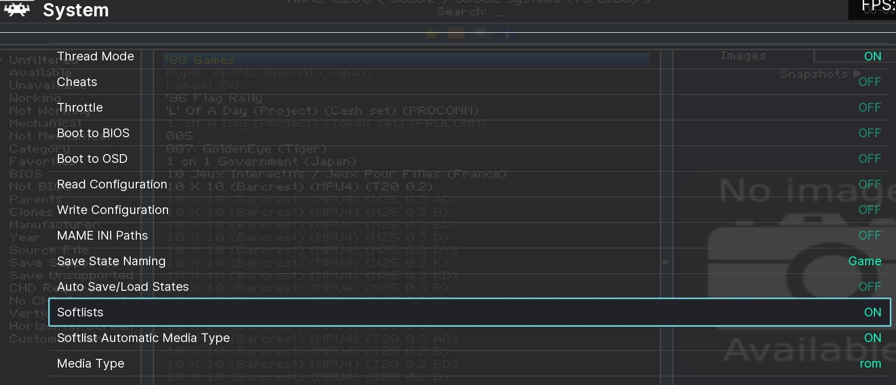Screen dimensions: 896x385
Task: Click the dimmed MAME favorites star icon
Action: pyautogui.click(x=431, y=34)
